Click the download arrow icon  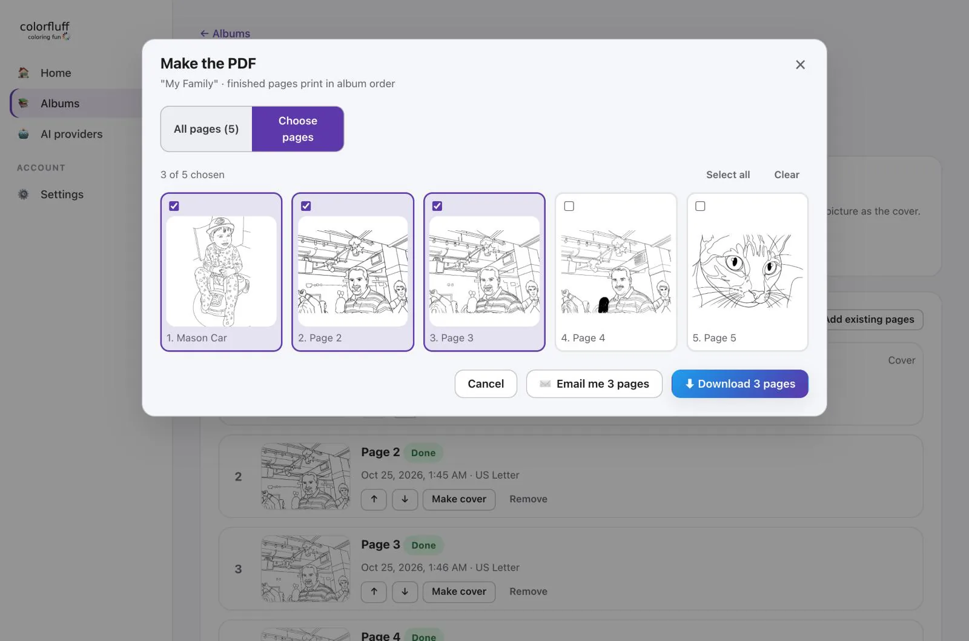(x=689, y=384)
